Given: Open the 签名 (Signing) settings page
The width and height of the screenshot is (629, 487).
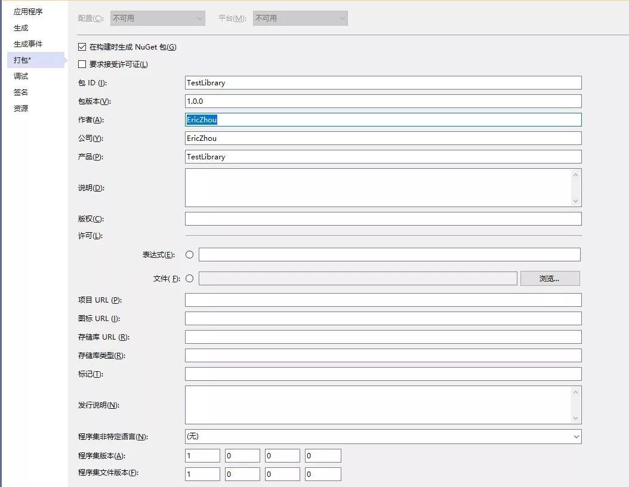Looking at the screenshot, I should [x=20, y=92].
